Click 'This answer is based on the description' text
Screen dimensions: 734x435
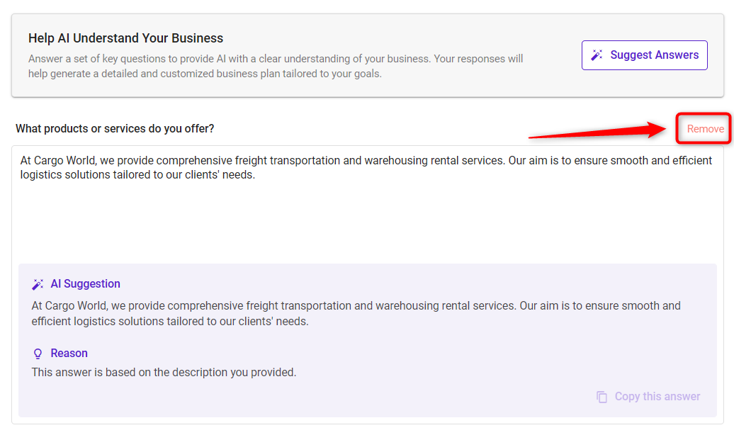tap(164, 372)
